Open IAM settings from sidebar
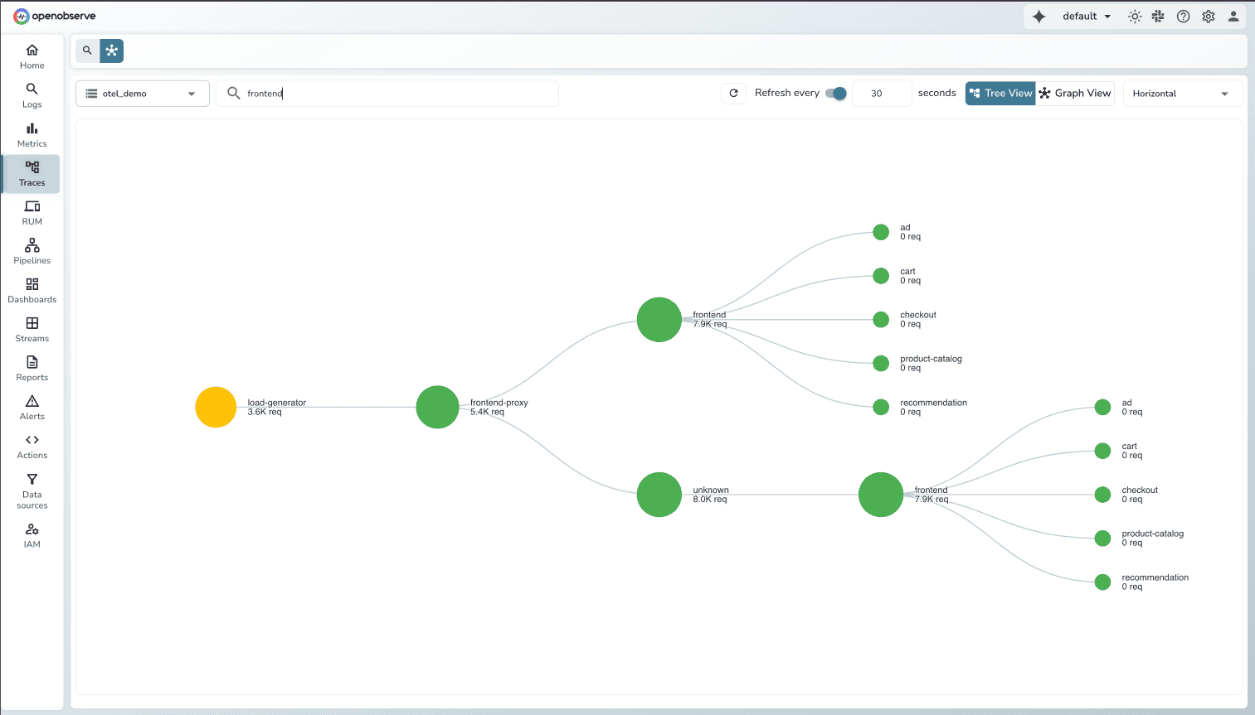This screenshot has width=1255, height=715. (32, 534)
